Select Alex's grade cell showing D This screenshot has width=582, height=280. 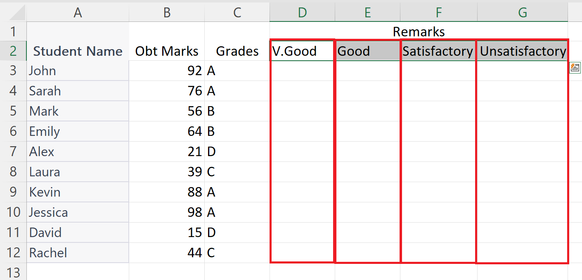(237, 152)
